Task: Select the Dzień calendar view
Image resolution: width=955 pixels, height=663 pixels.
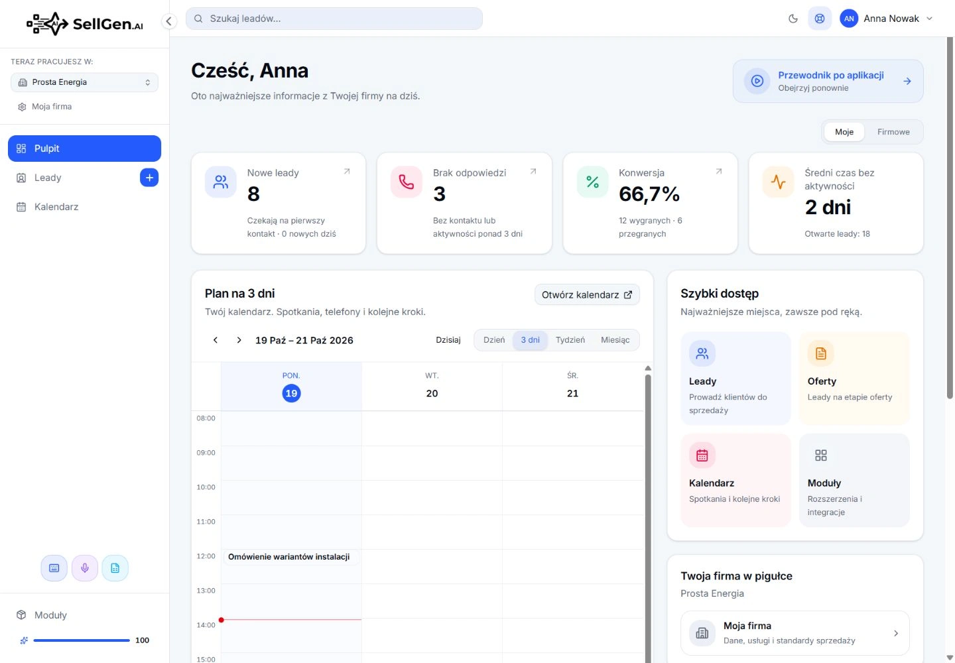Action: (494, 340)
